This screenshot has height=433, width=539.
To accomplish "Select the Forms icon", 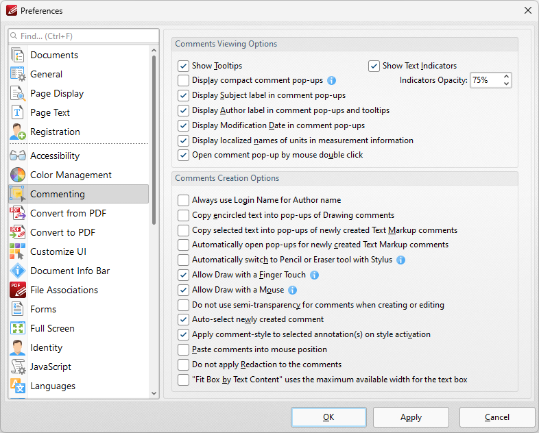I will [18, 309].
